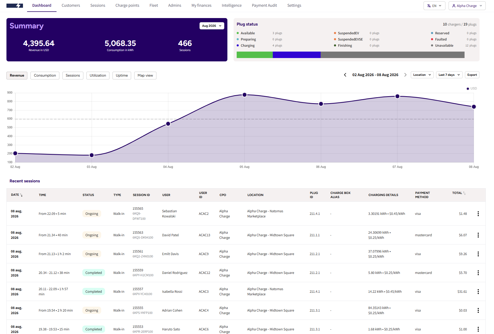Open three-dot menu for David Patel session

click(478, 235)
